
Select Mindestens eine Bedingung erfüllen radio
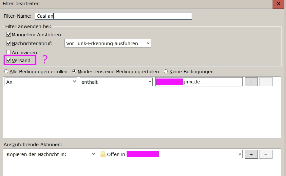point(74,71)
